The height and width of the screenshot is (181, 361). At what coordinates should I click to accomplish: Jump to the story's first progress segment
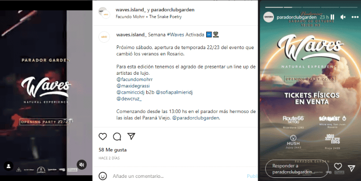(274, 7)
